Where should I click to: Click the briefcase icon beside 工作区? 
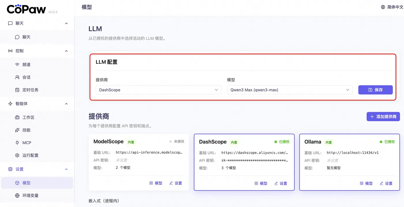(x=17, y=117)
